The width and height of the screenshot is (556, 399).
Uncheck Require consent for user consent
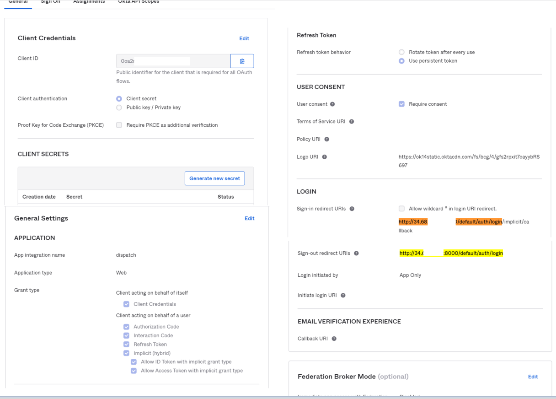point(401,104)
